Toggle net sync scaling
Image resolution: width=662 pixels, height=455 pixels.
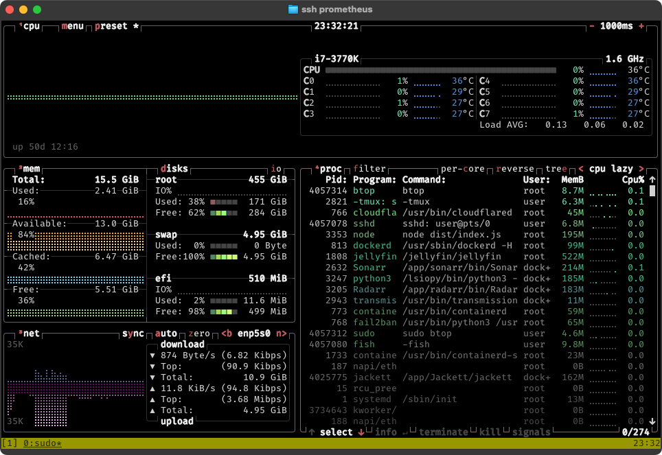[x=133, y=334]
